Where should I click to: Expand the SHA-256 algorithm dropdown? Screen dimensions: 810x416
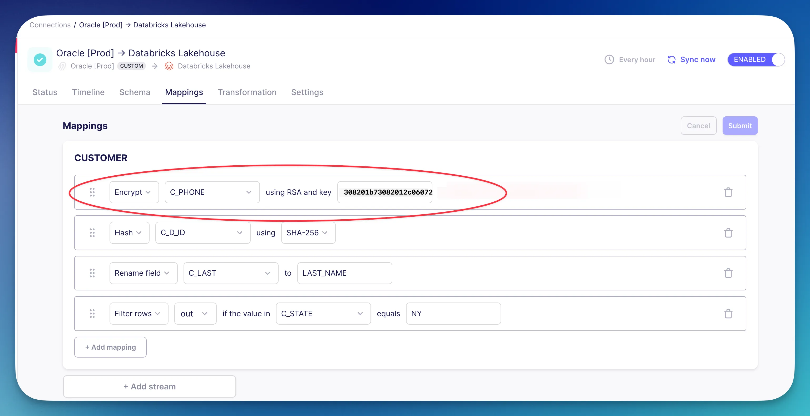(308, 233)
